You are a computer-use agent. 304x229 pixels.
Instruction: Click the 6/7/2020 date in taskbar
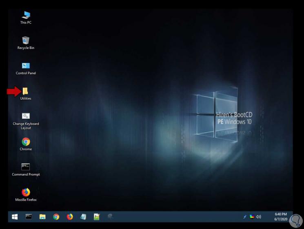[281, 219]
